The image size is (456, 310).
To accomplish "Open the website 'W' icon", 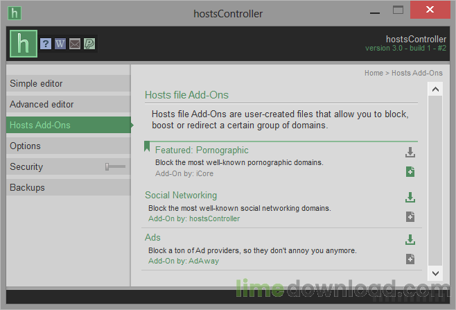I will pyautogui.click(x=60, y=44).
